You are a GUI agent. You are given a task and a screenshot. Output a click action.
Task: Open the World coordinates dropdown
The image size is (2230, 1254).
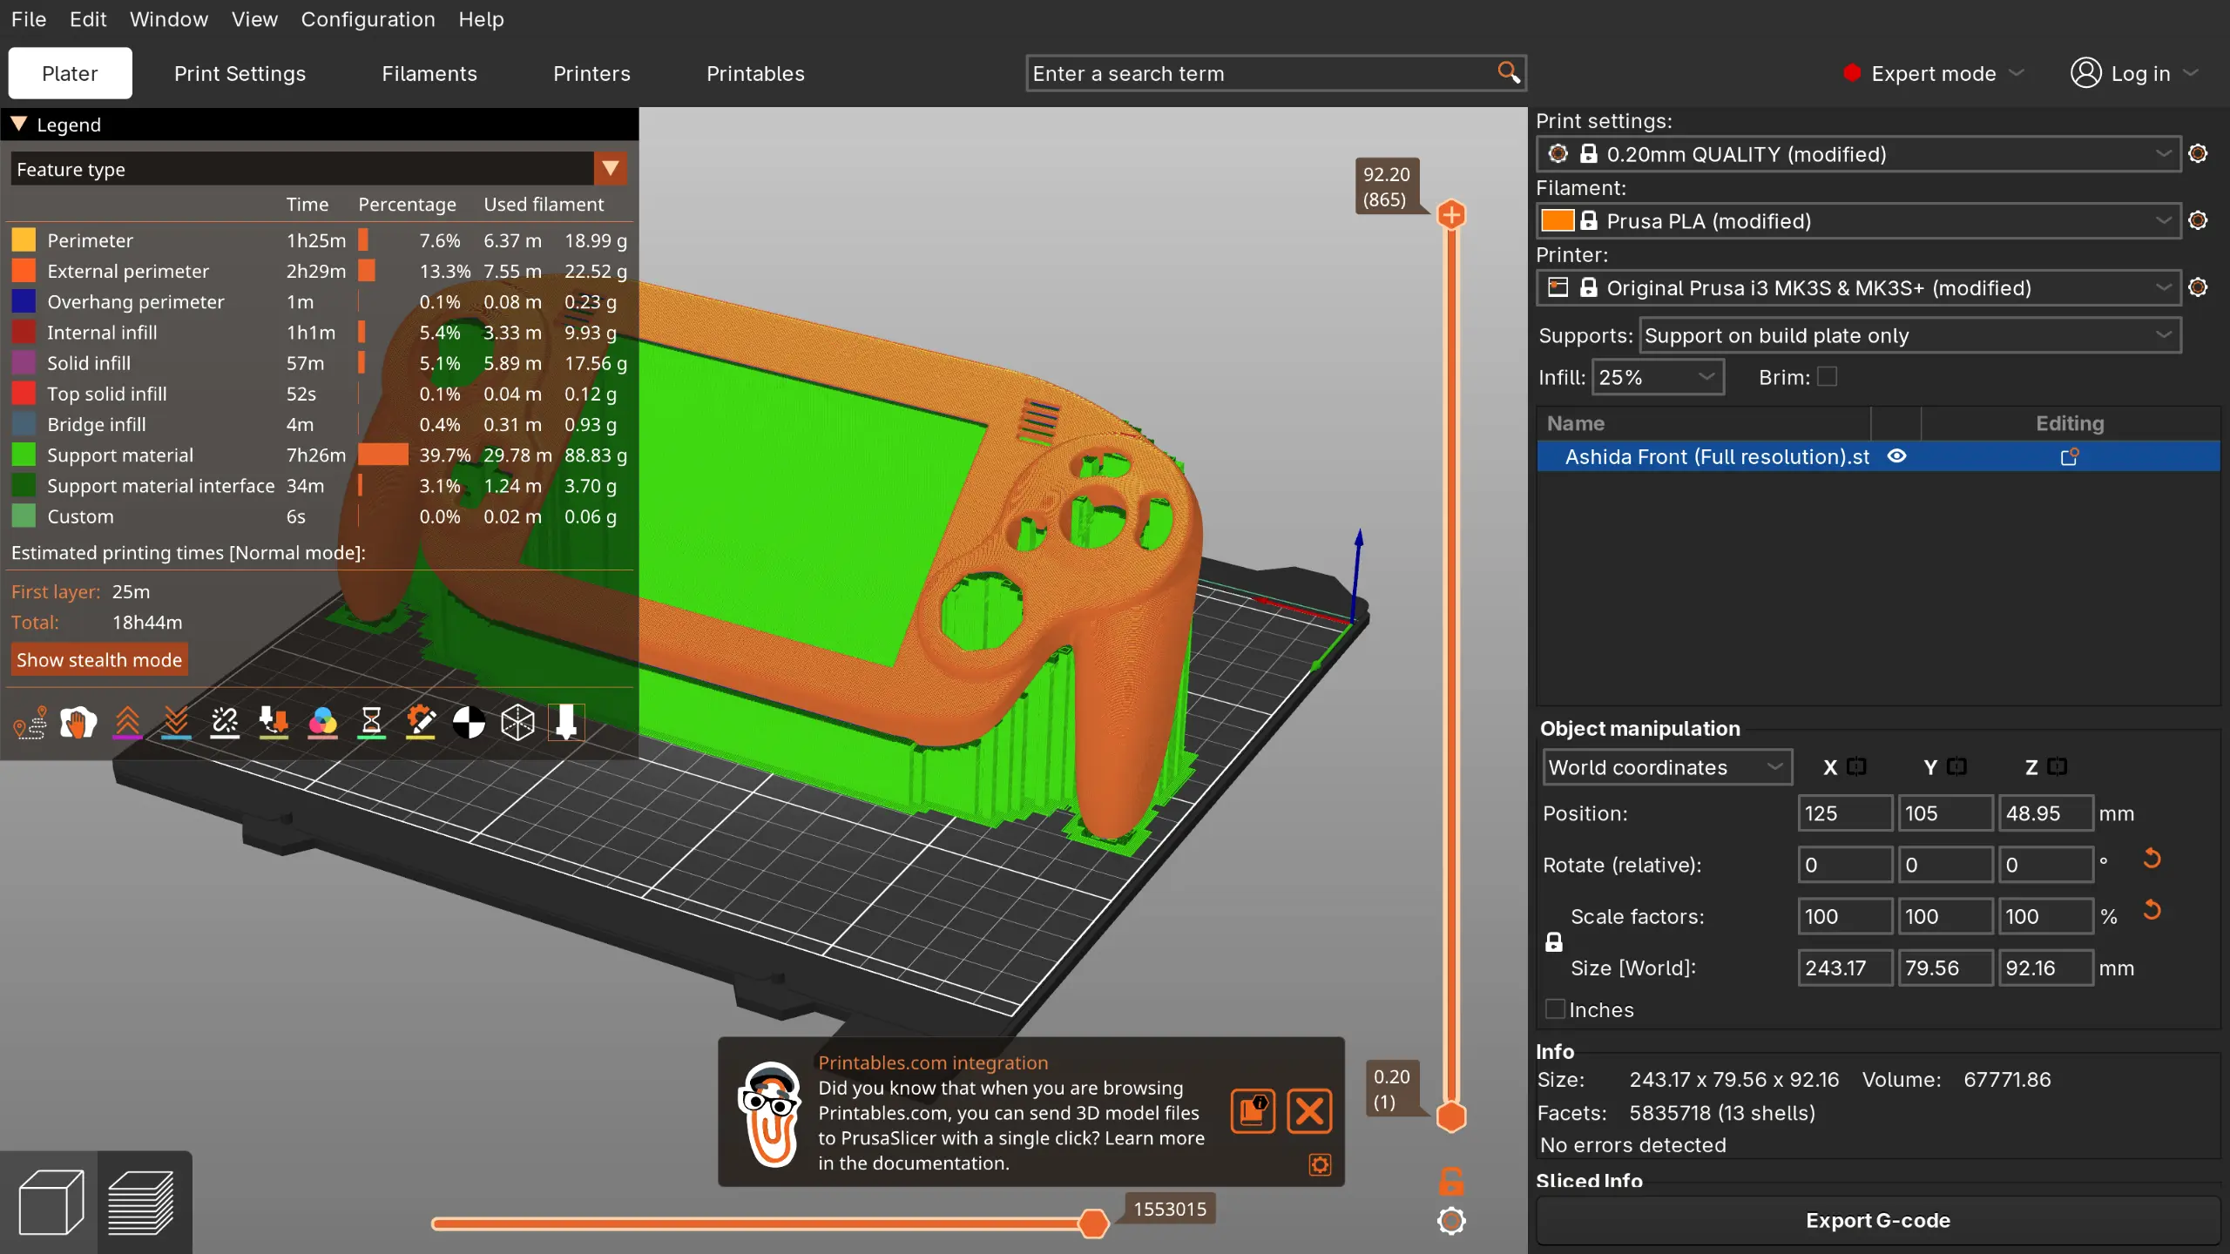point(1666,767)
